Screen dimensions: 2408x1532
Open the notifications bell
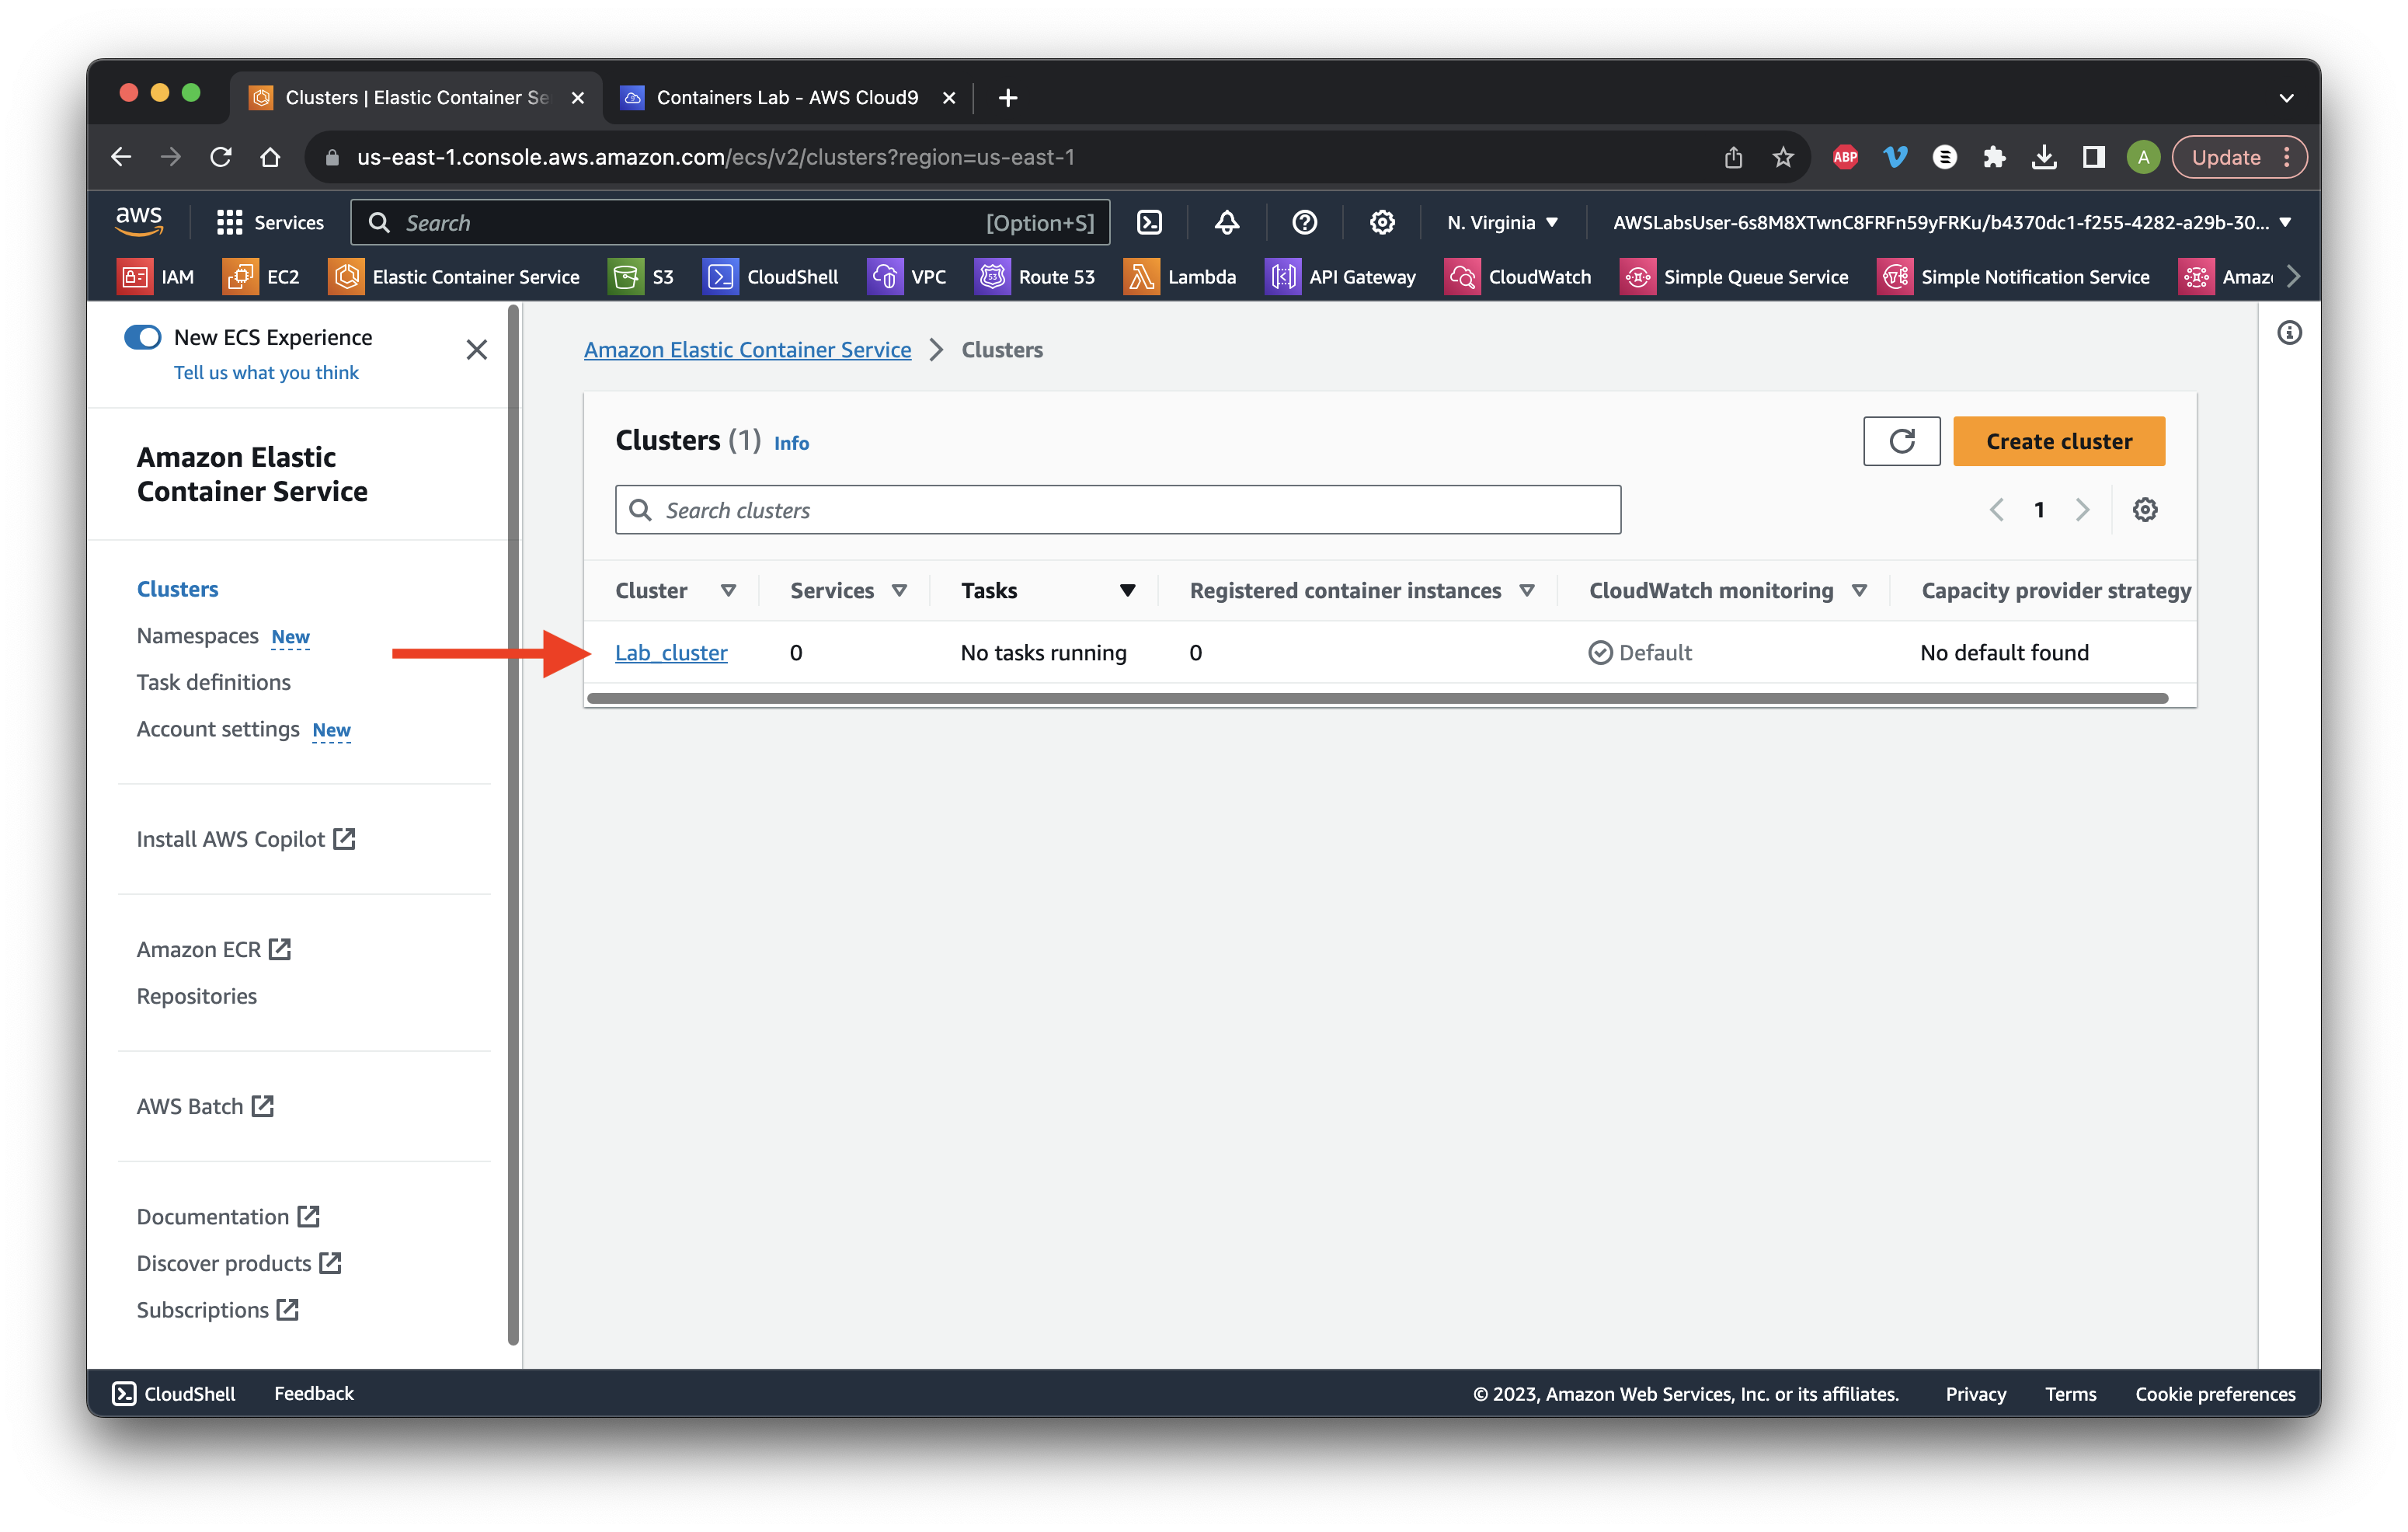pos(1227,222)
